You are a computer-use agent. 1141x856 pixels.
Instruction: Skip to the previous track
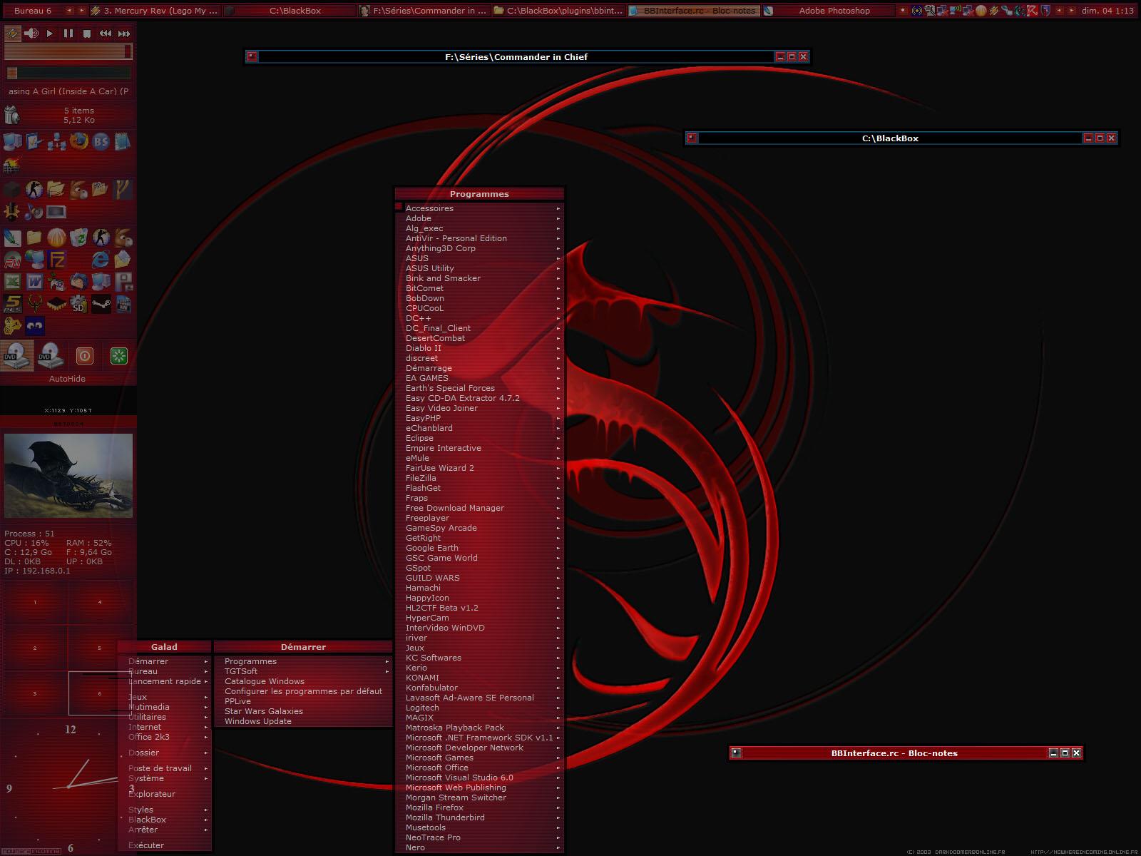105,34
